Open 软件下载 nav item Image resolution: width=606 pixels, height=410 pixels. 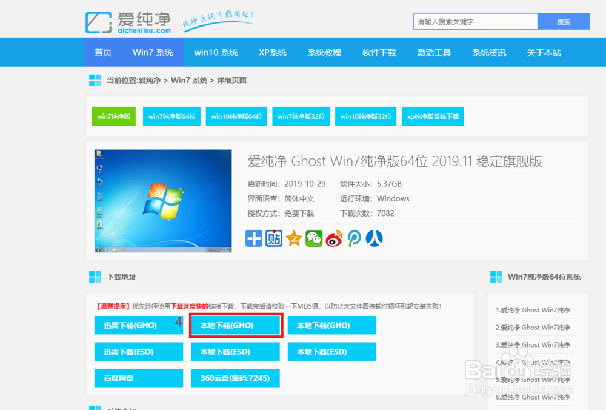(x=379, y=53)
